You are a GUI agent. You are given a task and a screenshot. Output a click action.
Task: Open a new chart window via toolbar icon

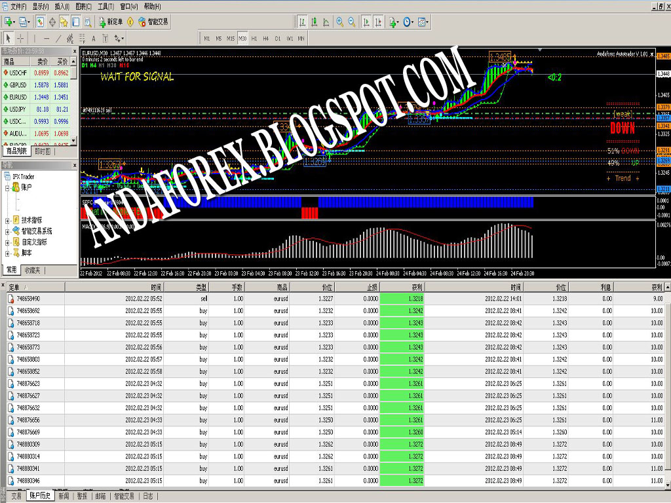(8, 22)
